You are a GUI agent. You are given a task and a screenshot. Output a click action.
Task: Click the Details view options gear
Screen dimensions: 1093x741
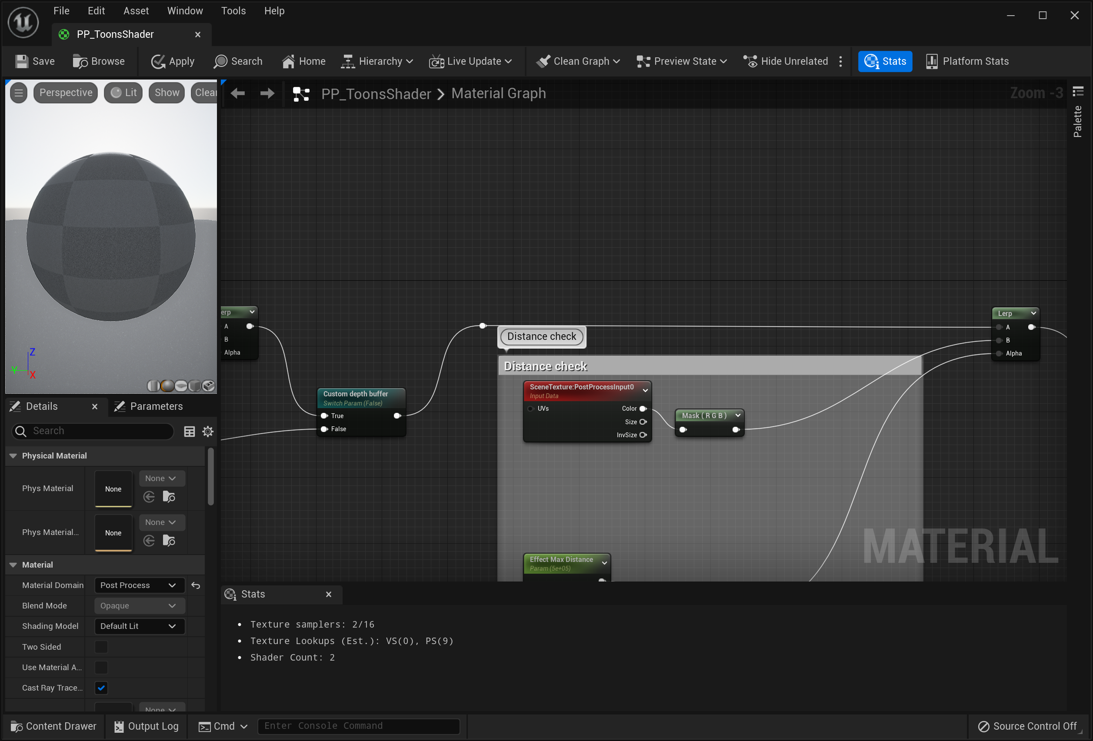click(208, 431)
